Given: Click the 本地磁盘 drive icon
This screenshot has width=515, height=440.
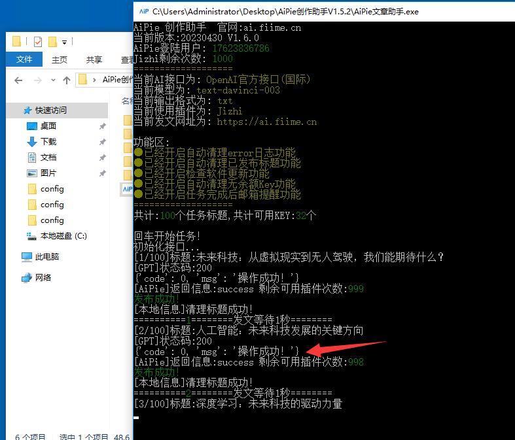Looking at the screenshot, I should click(x=31, y=236).
